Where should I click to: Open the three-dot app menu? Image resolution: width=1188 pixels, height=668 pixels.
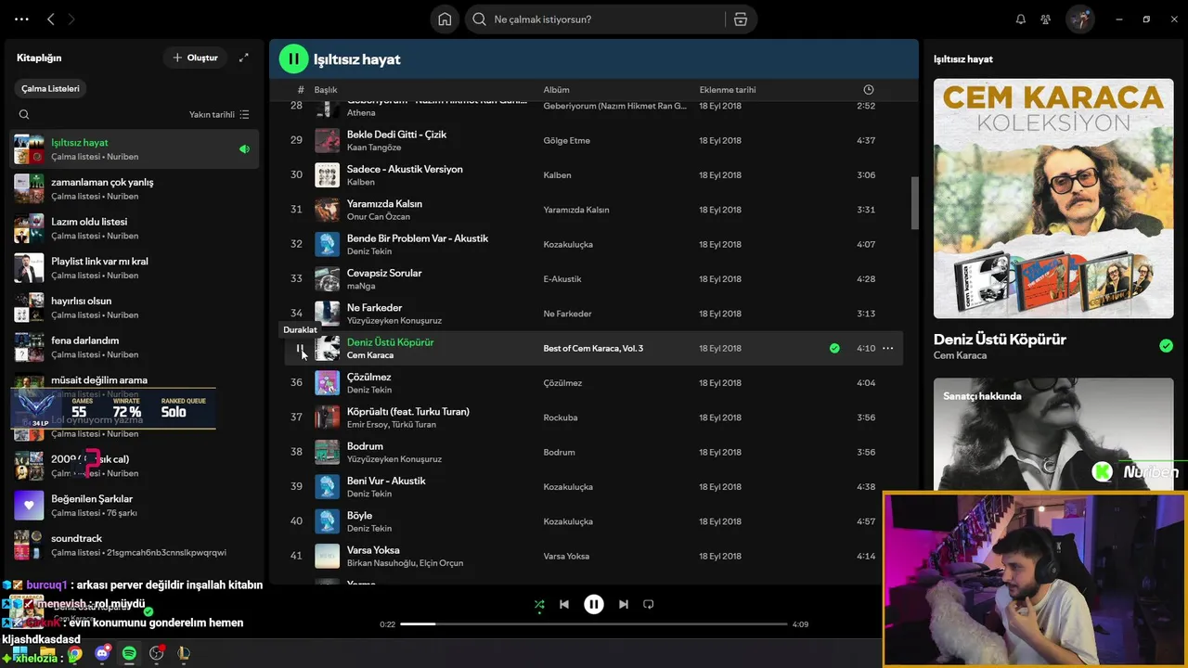click(x=21, y=19)
